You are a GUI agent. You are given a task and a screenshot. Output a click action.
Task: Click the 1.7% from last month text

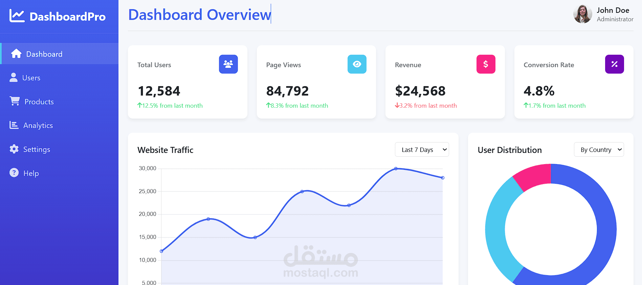pyautogui.click(x=557, y=106)
